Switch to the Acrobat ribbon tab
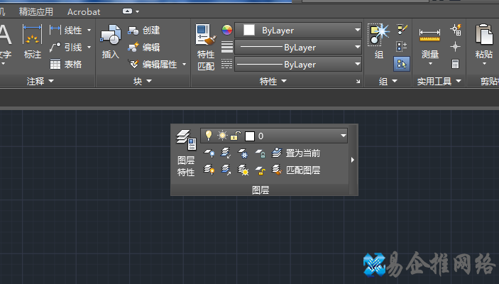499x284 pixels. pos(84,11)
